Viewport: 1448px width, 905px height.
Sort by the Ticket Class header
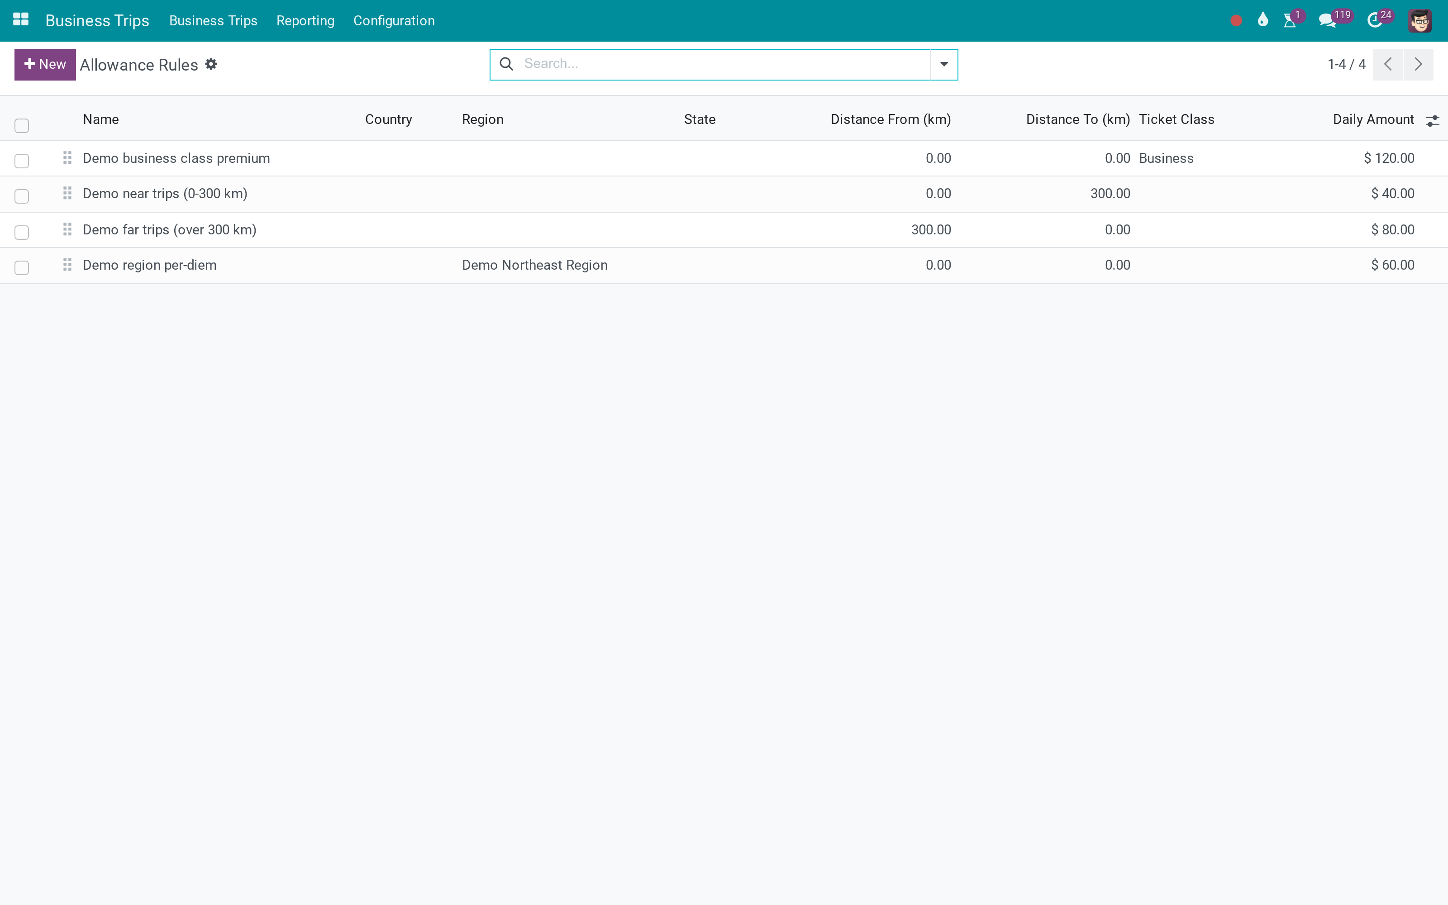(x=1176, y=119)
